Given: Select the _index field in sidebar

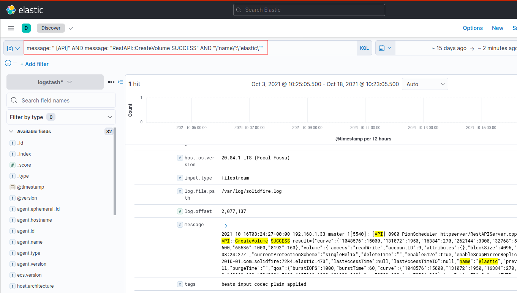Looking at the screenshot, I should pyautogui.click(x=24, y=154).
